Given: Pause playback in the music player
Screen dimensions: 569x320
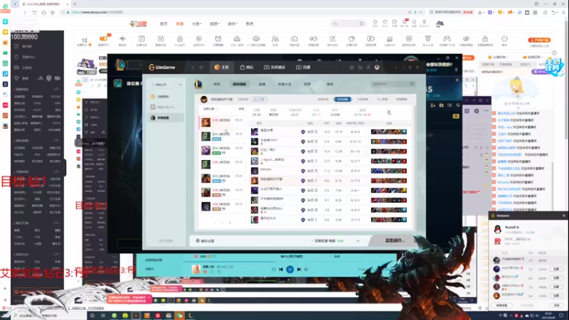Looking at the screenshot, I should click(289, 270).
